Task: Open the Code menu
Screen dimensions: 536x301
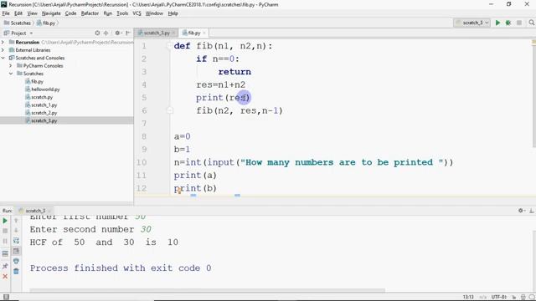Action: [x=70, y=13]
